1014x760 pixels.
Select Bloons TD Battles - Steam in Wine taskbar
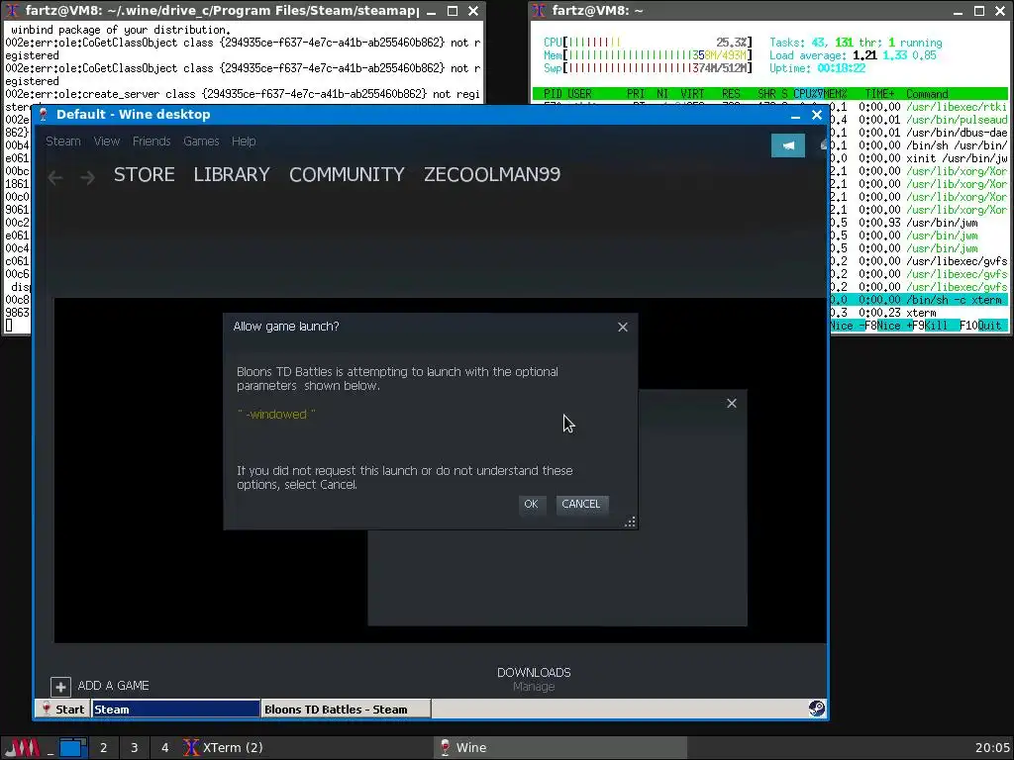click(346, 709)
